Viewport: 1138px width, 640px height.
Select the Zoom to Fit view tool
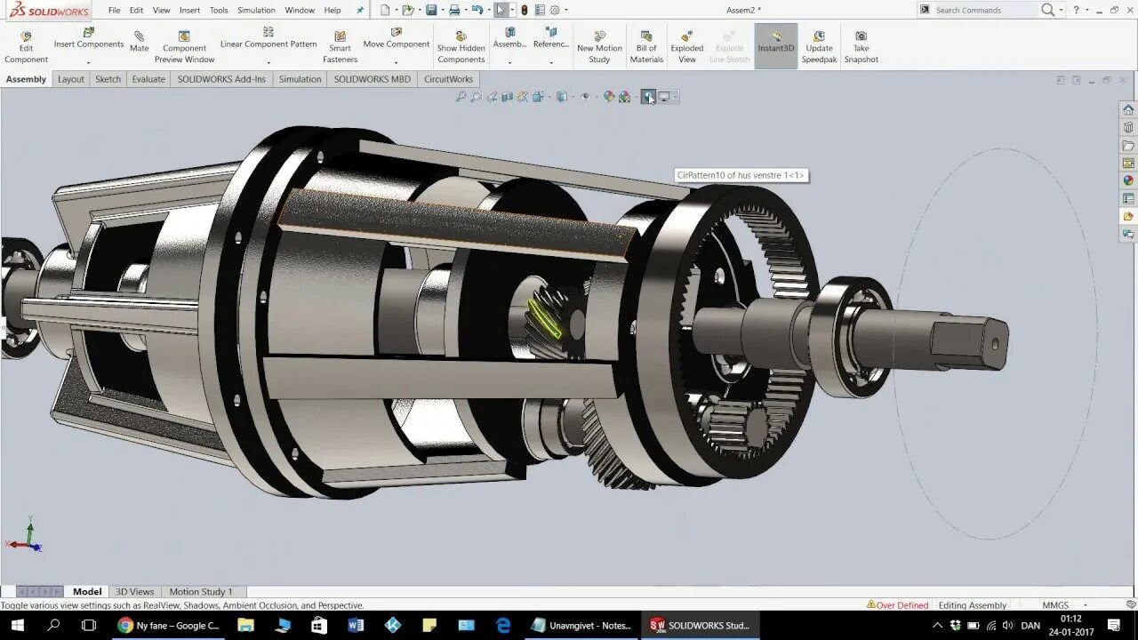pyautogui.click(x=462, y=97)
